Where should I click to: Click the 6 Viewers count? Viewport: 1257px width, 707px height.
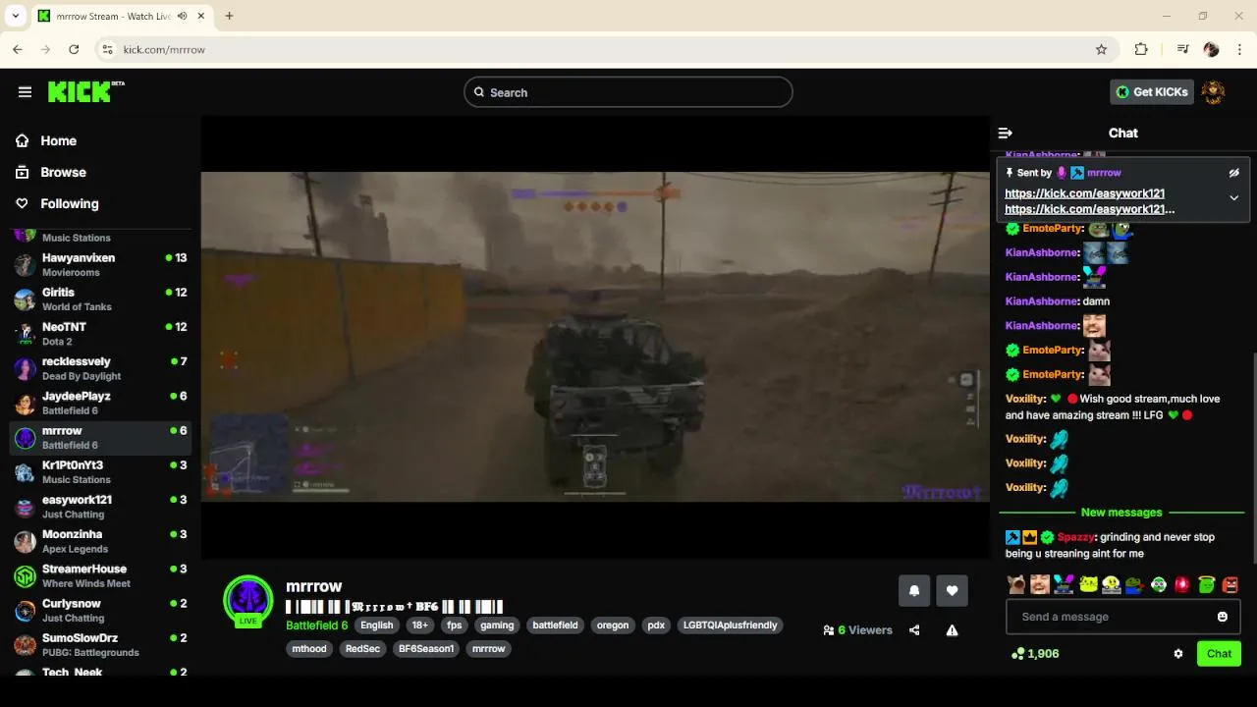[x=858, y=630]
